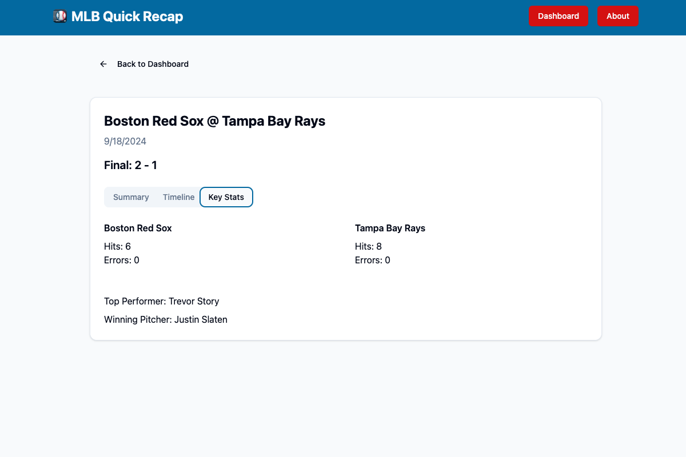The width and height of the screenshot is (686, 457).
Task: Click Winning Pitcher: Justin Slaten line
Action: point(166,319)
